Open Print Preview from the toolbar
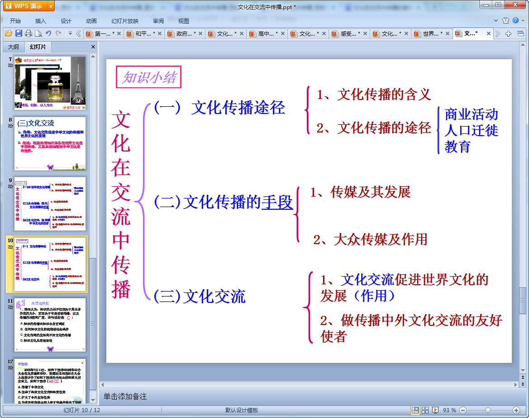The image size is (529, 418). point(38,33)
